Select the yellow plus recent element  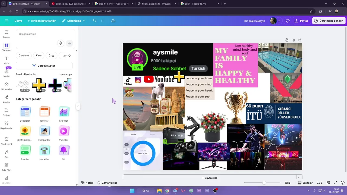[39, 85]
